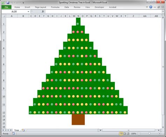Image resolution: width=166 pixels, height=137 pixels.
Task: Click the Select All corner button
Action: tap(4, 16)
